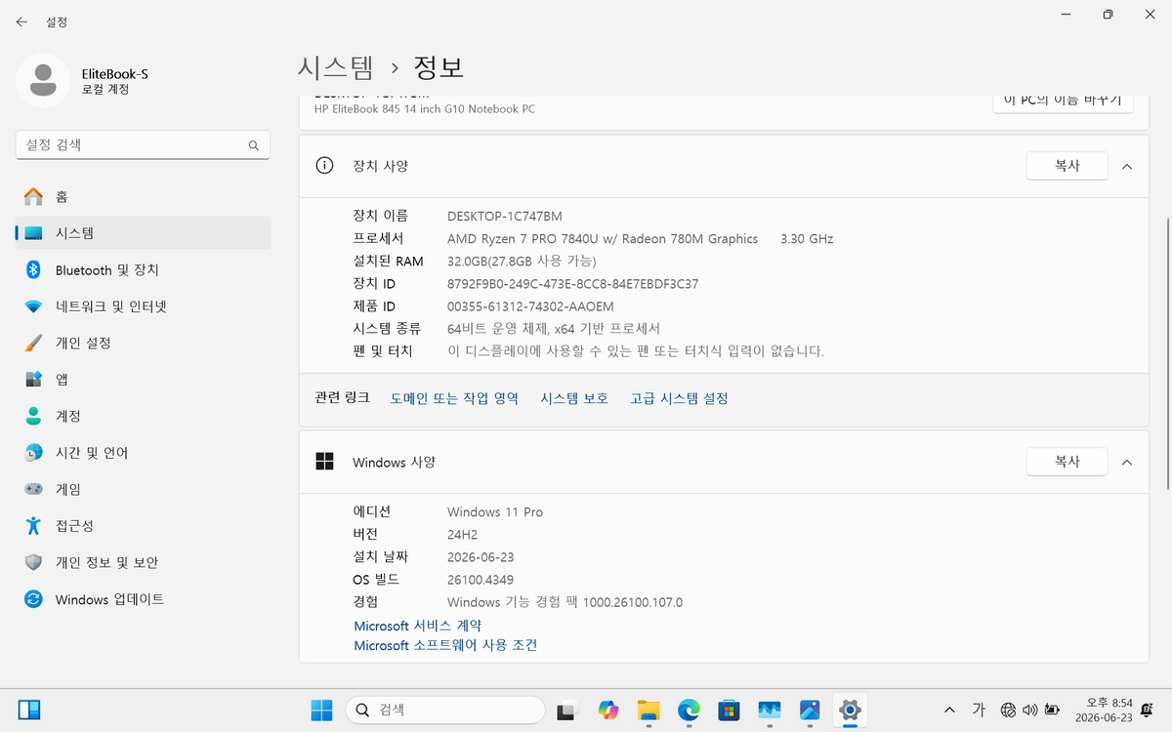Open the monitor app icon on taskbar
Viewport: 1172px width, 732px height.
(769, 710)
